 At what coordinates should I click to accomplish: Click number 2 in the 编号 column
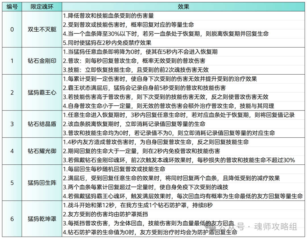12,92
